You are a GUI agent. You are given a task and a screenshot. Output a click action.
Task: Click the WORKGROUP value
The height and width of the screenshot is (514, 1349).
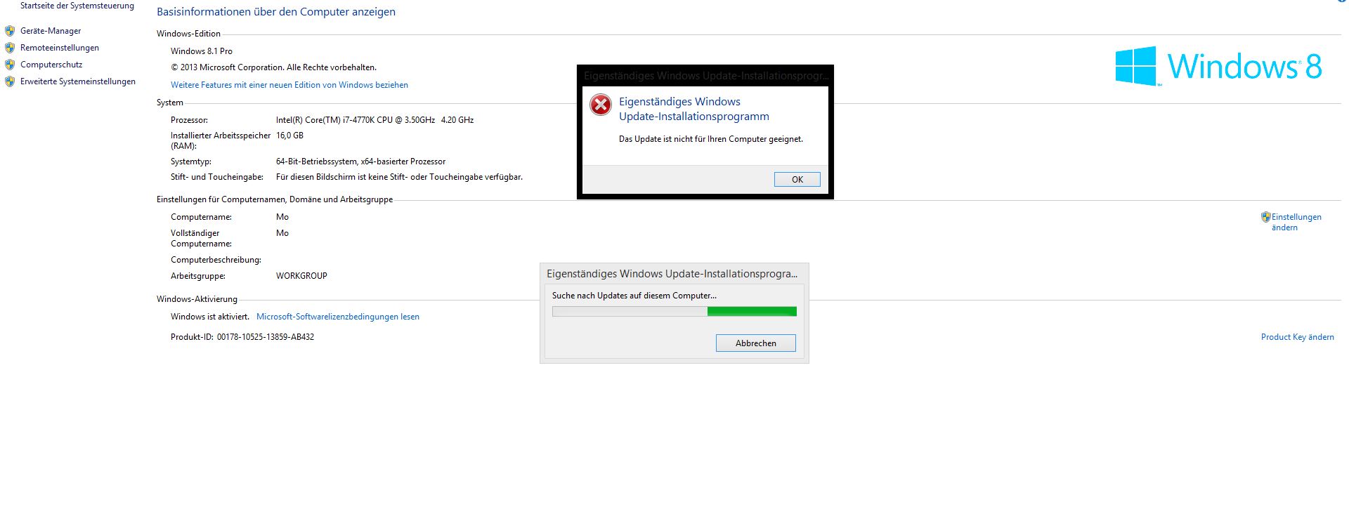click(x=301, y=276)
